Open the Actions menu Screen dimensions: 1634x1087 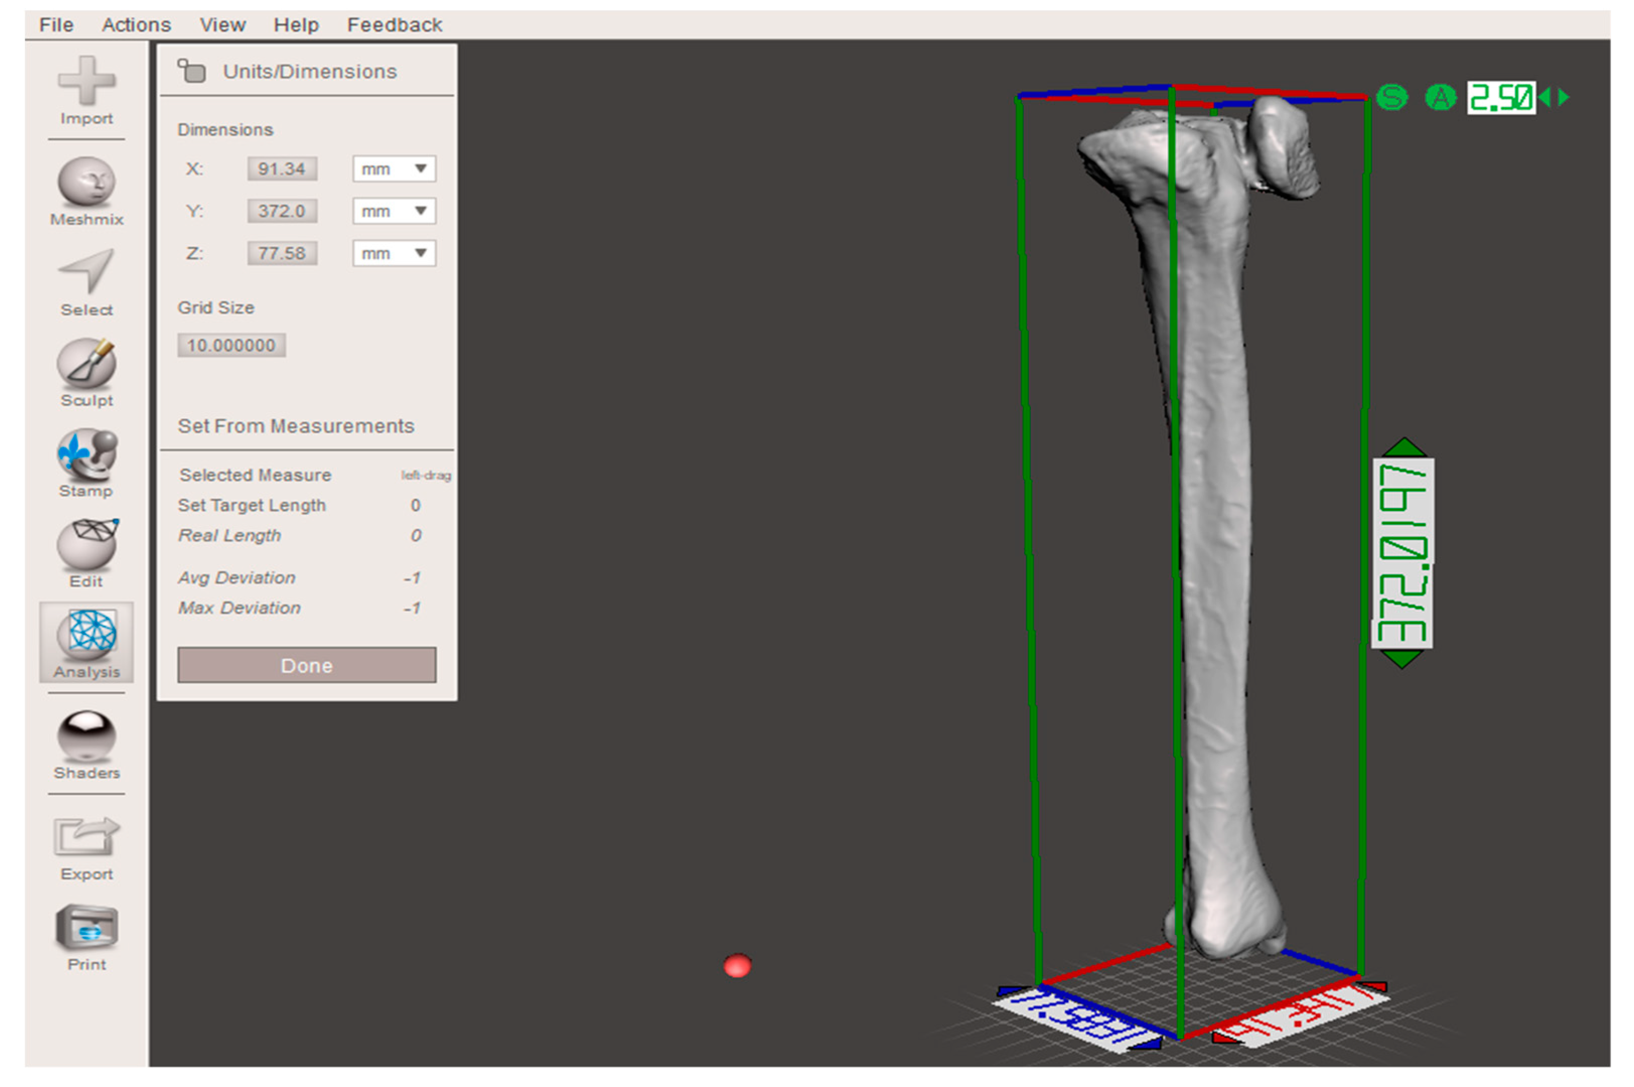[136, 25]
